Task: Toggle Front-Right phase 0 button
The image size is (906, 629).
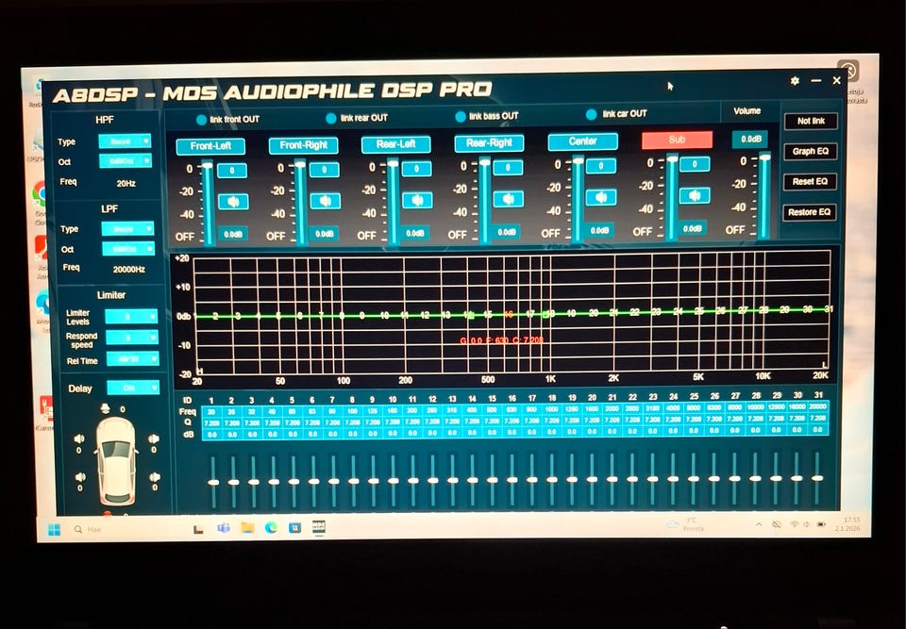Action: tap(324, 170)
